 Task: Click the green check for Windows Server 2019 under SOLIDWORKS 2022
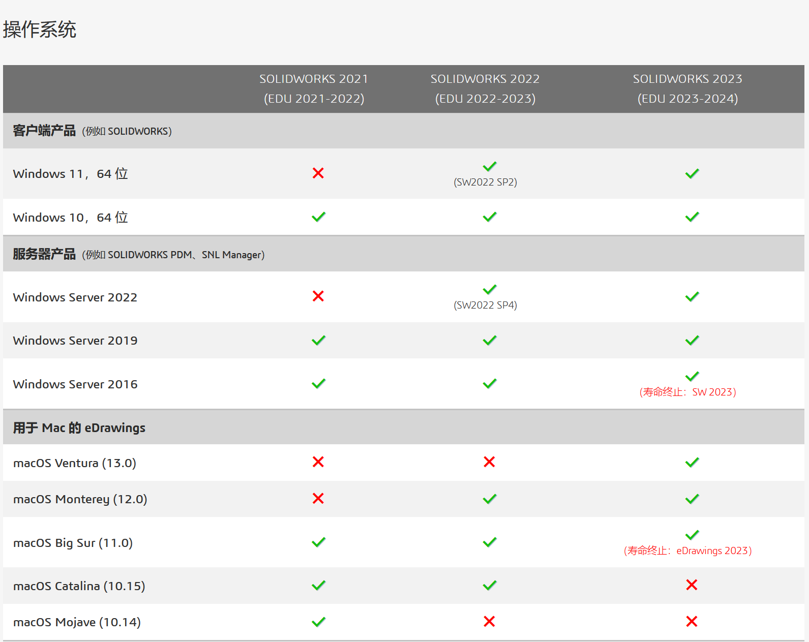click(x=489, y=341)
